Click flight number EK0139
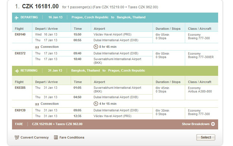Viewport: 233px width, 146px height. point(20,110)
